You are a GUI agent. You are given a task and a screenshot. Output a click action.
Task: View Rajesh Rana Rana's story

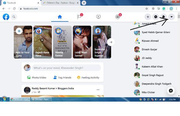pyautogui.click(x=42, y=42)
